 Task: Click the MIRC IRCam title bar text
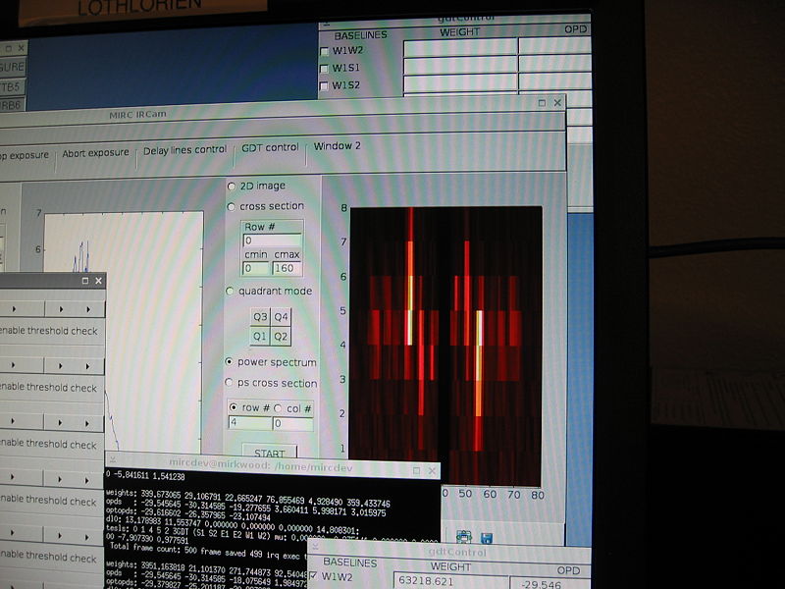click(137, 114)
